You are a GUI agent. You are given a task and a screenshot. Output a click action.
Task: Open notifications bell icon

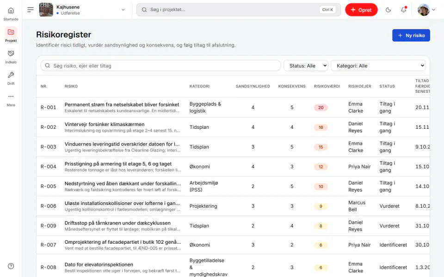[403, 10]
